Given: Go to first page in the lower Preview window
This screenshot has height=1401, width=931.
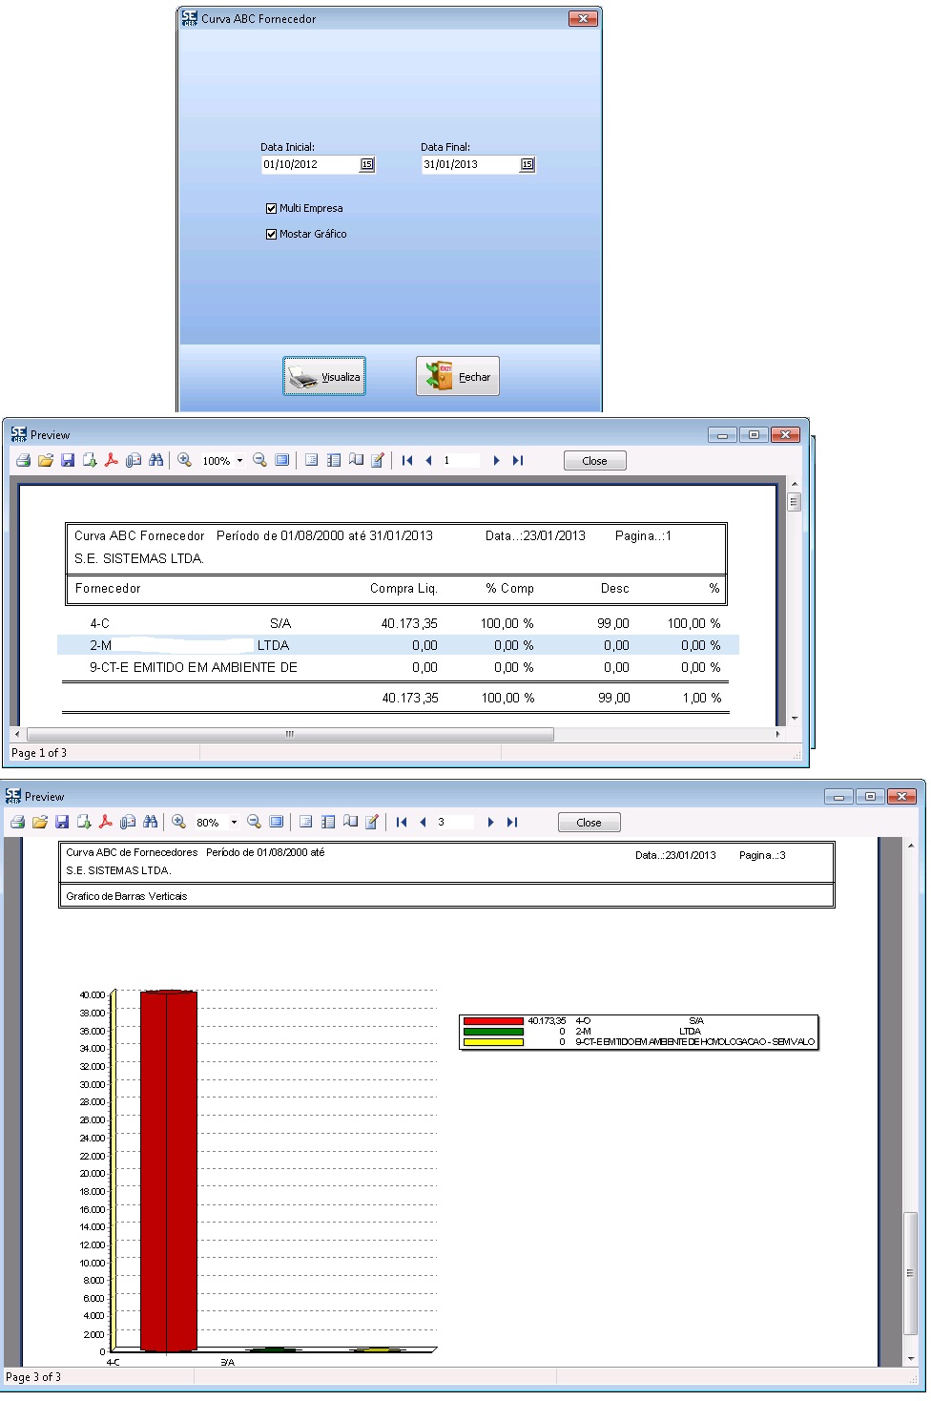Looking at the screenshot, I should pos(402,823).
